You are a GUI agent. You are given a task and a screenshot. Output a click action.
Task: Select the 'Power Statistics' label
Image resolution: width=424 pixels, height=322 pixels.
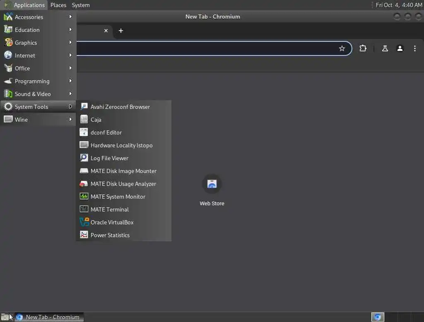[x=110, y=235]
